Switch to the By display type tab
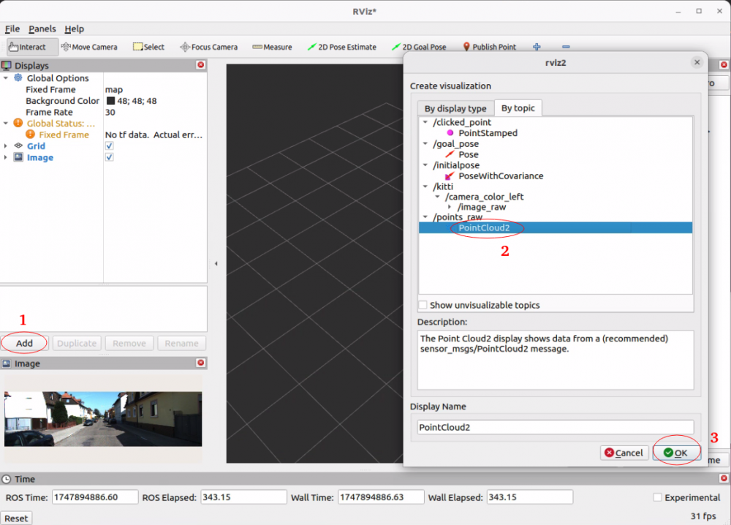 tap(456, 107)
